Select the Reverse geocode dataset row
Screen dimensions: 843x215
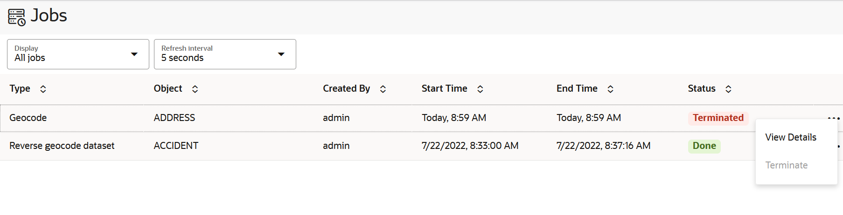tap(62, 146)
